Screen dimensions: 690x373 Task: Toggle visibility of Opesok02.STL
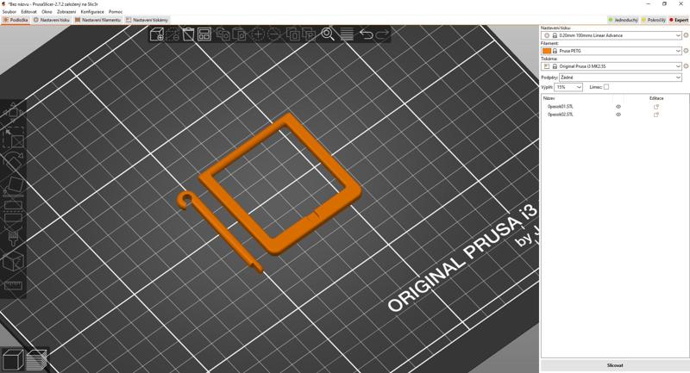pos(618,115)
